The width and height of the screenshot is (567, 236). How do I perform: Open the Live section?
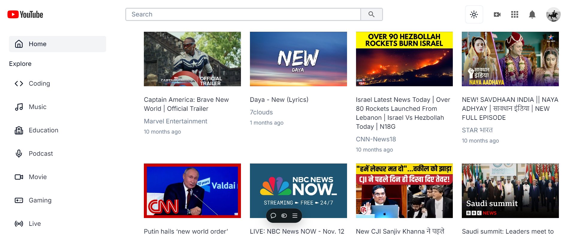[x=34, y=224]
